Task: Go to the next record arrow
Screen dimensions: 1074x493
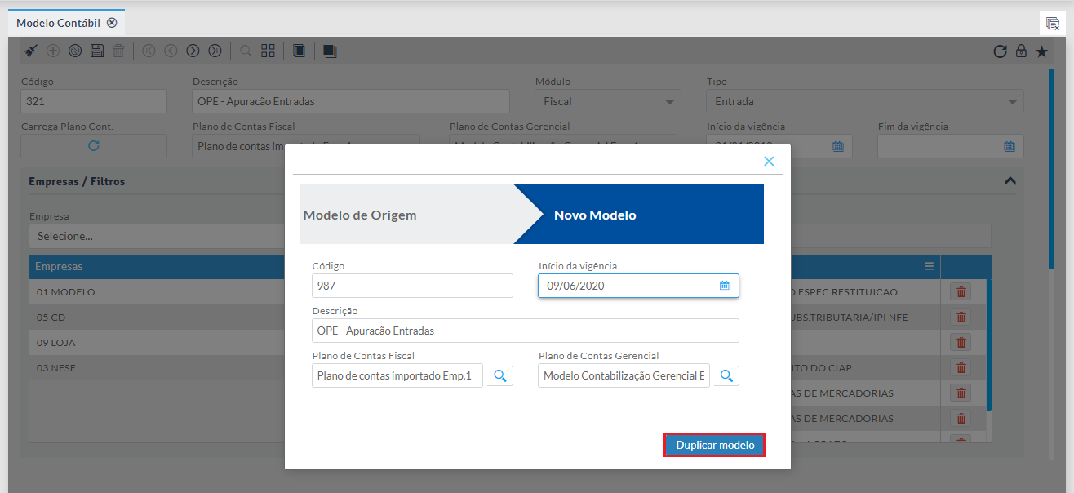Action: click(193, 51)
